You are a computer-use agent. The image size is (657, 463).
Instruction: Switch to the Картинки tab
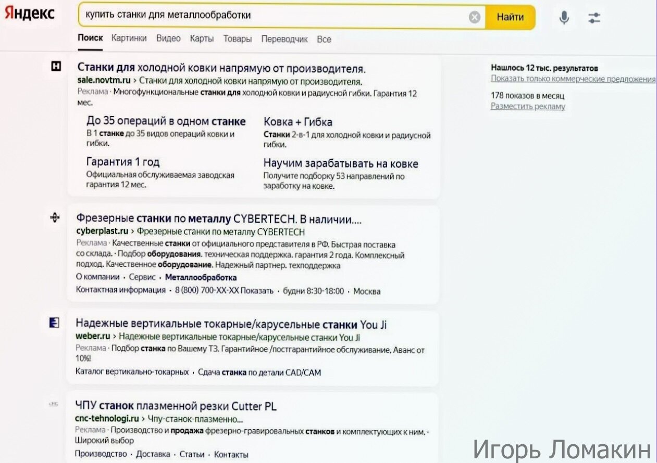pos(129,38)
